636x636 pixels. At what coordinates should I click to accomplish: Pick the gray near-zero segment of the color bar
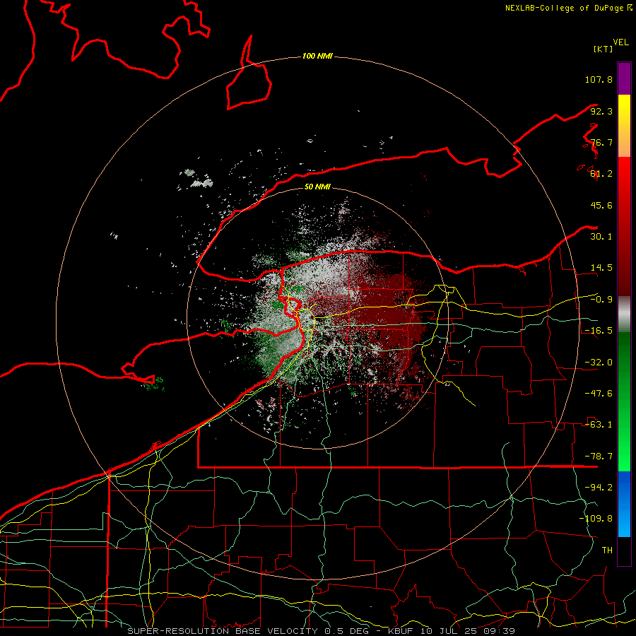(624, 314)
